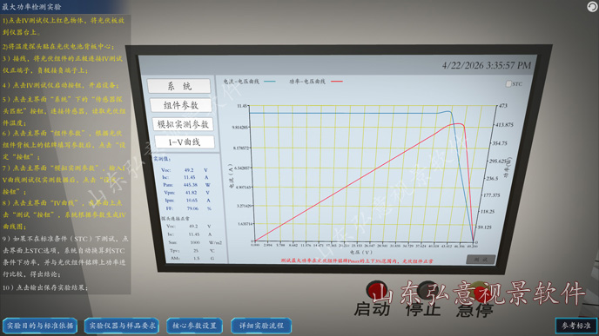Click the Voc value 49.2 under 实测值
Image resolution: width=599 pixels, height=336 pixels.
(189, 170)
